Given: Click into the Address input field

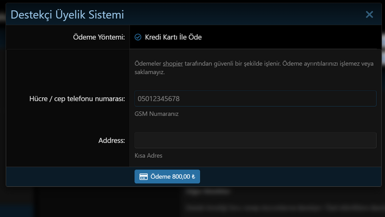Looking at the screenshot, I should click(255, 140).
